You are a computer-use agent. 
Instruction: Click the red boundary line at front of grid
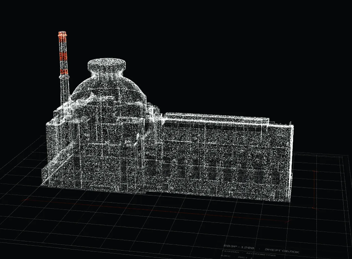click(156, 210)
